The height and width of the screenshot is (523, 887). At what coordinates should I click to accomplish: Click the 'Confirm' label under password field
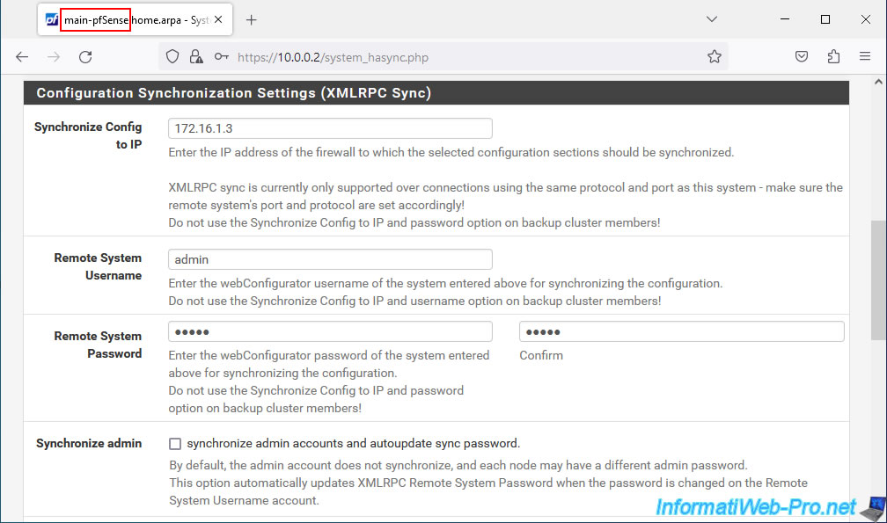click(541, 355)
